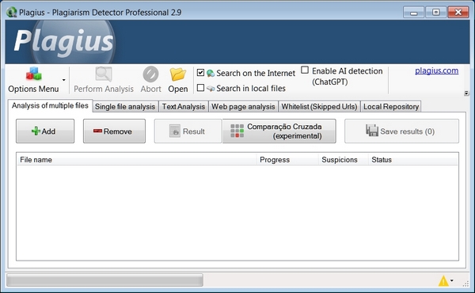
Task: Enable Search in local files checkbox
Action: [x=200, y=88]
